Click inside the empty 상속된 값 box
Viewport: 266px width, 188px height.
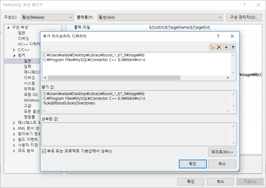click(136, 134)
